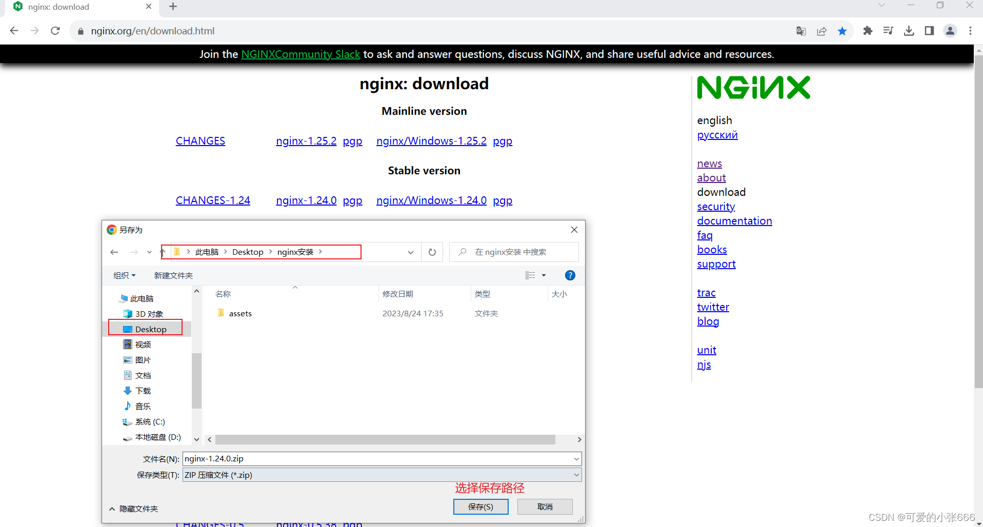This screenshot has height=527, width=983.
Task: Click the 文件名 input field
Action: 382,459
